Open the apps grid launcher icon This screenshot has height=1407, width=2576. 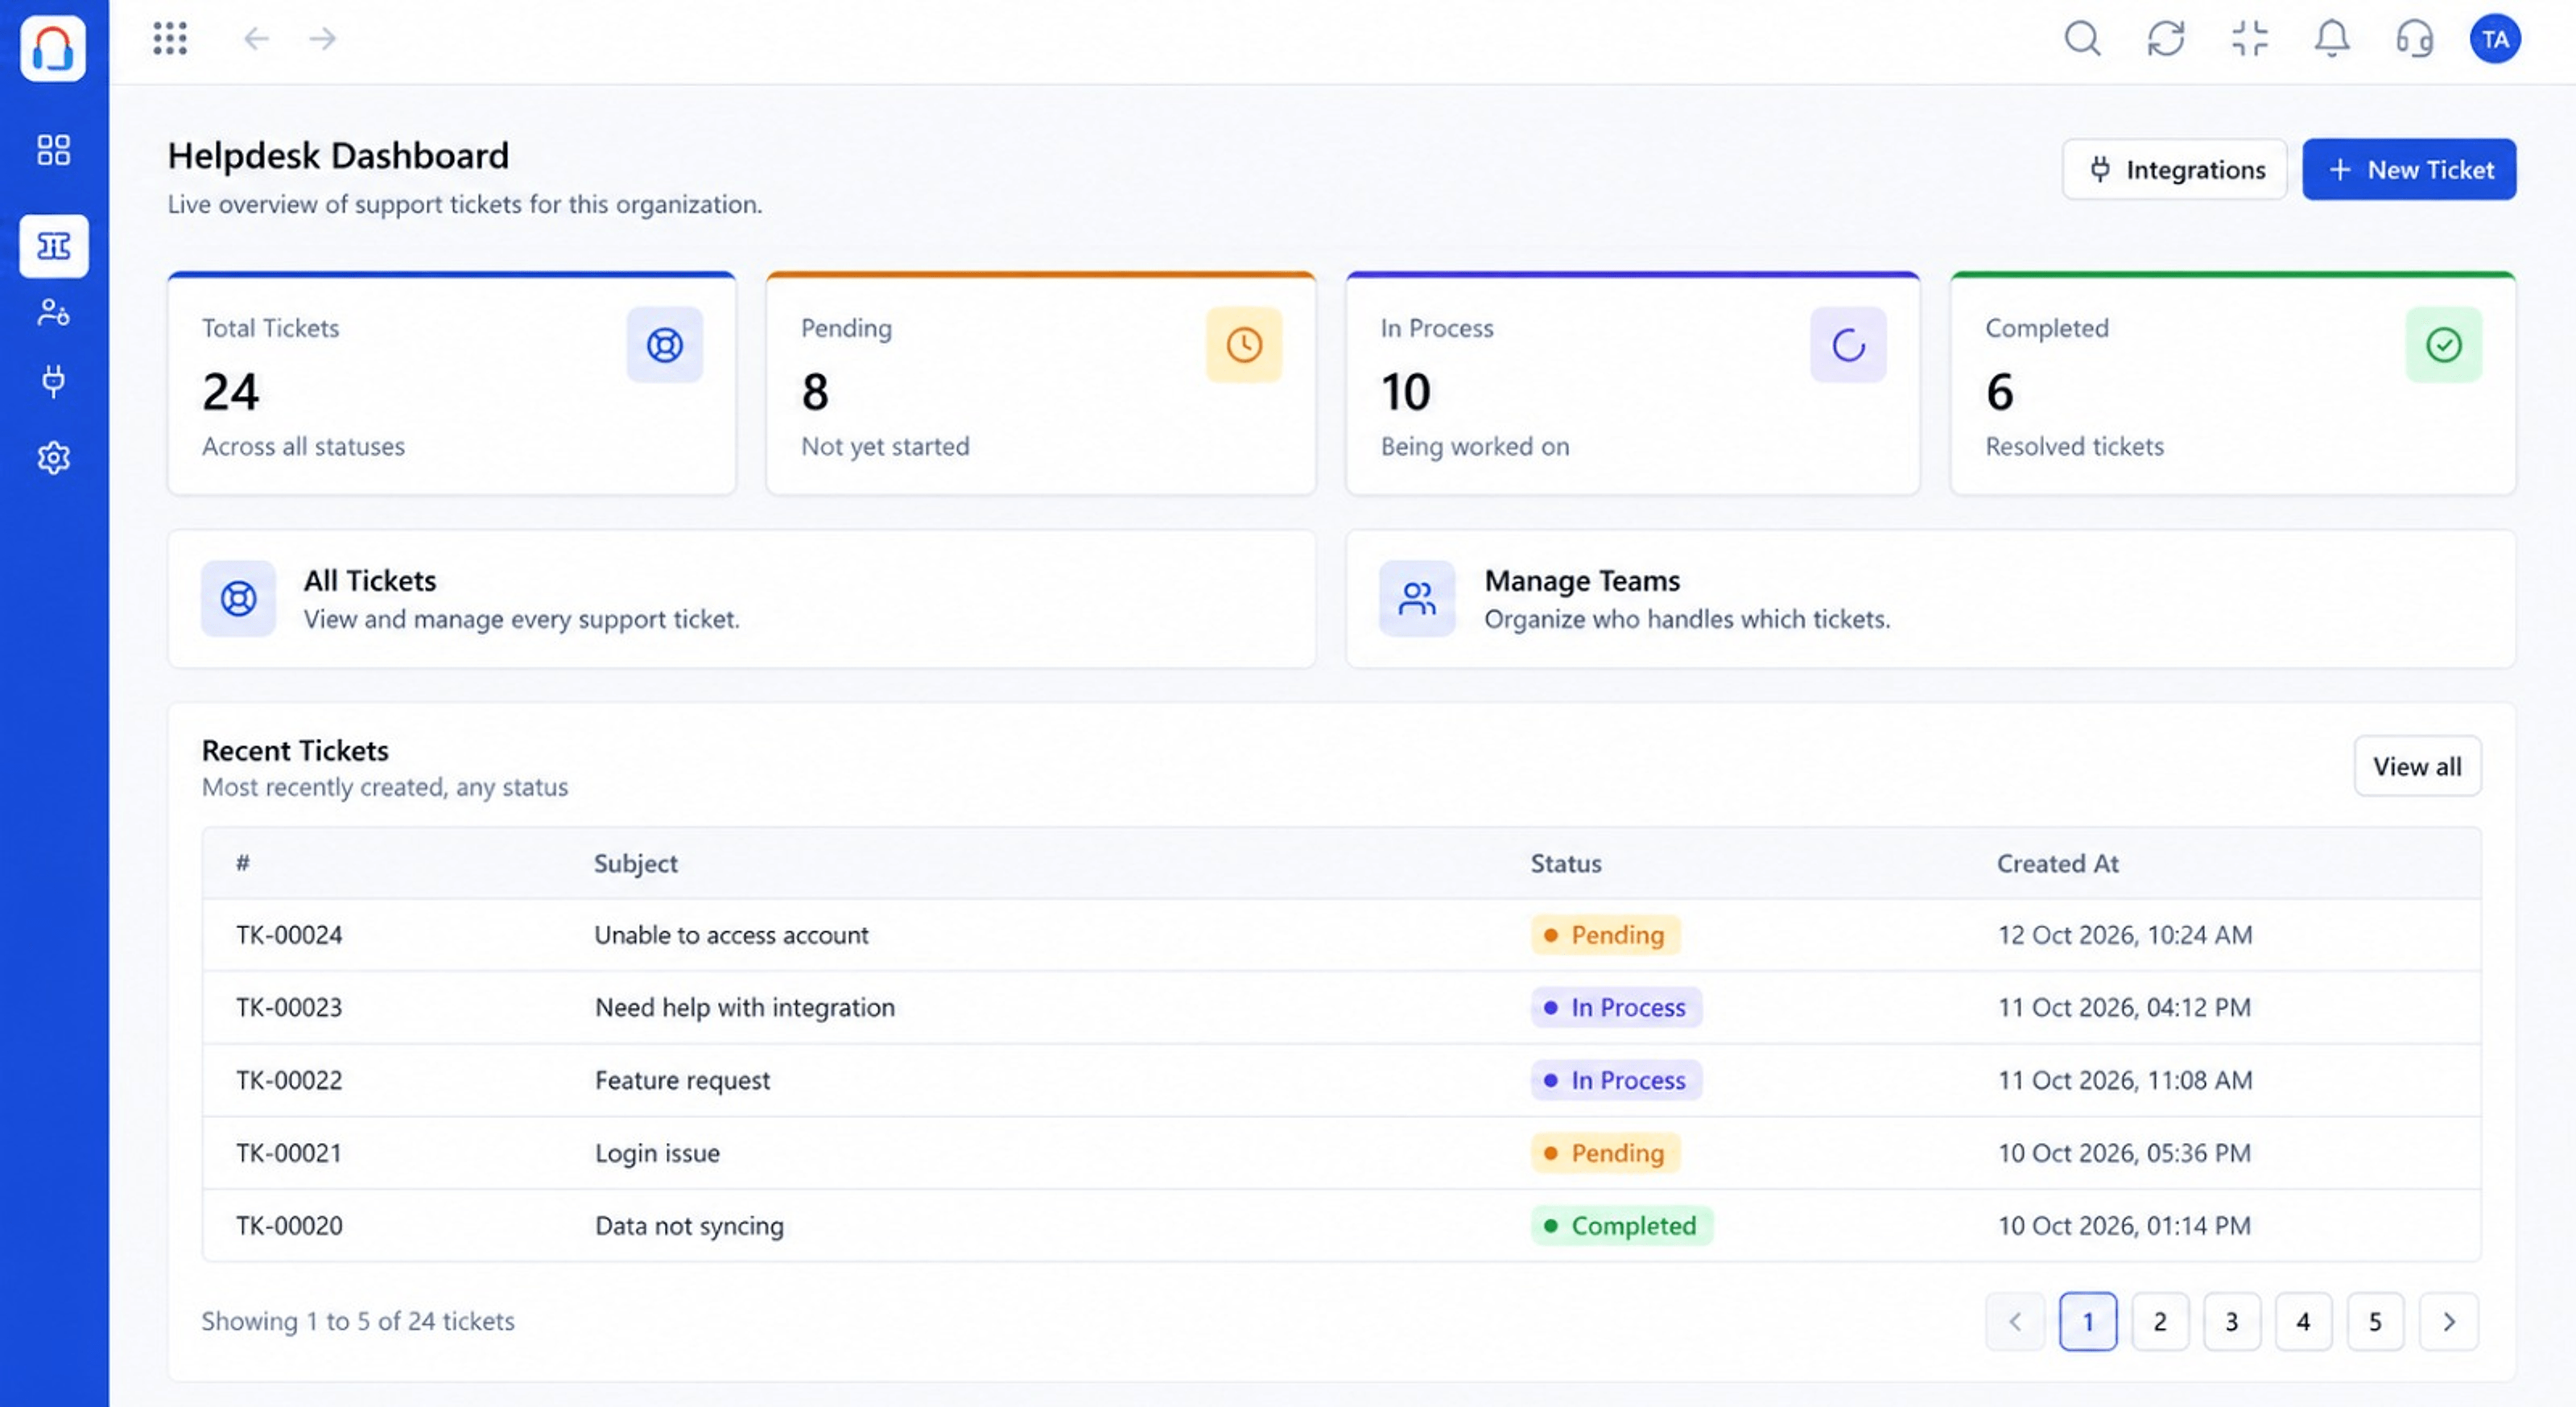170,39
